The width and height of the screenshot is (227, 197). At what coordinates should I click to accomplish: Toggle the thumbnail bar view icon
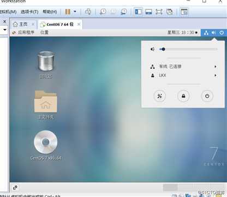coord(148,12)
